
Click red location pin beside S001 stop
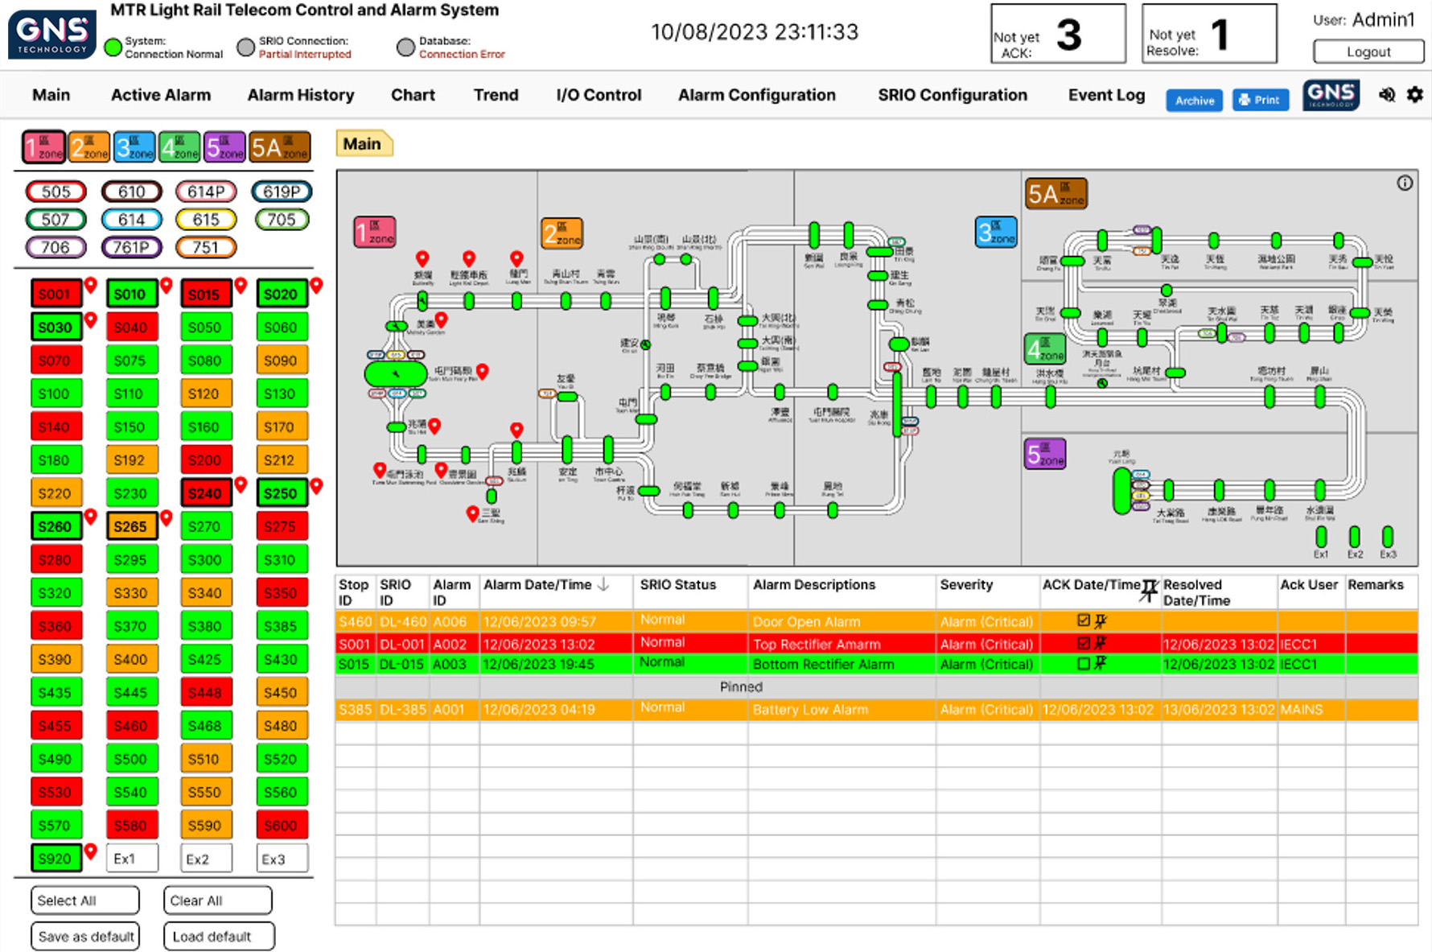pyautogui.click(x=91, y=285)
